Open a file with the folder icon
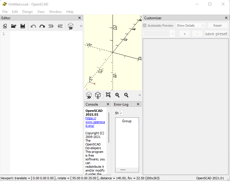Image resolution: width=230 pixels, height=181 pixels. (13, 26)
